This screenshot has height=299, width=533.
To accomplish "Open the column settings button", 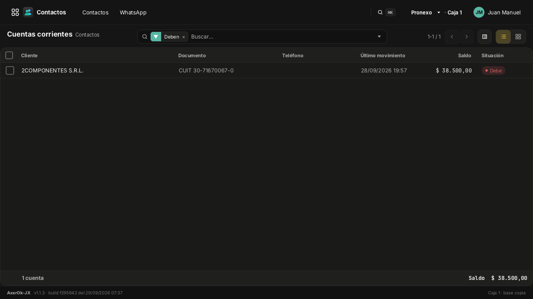I will click(x=485, y=37).
